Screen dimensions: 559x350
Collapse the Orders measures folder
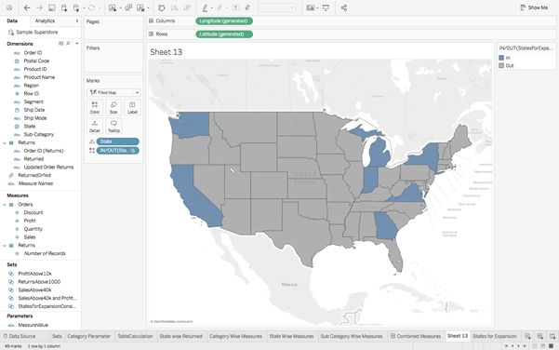[x=5, y=205]
